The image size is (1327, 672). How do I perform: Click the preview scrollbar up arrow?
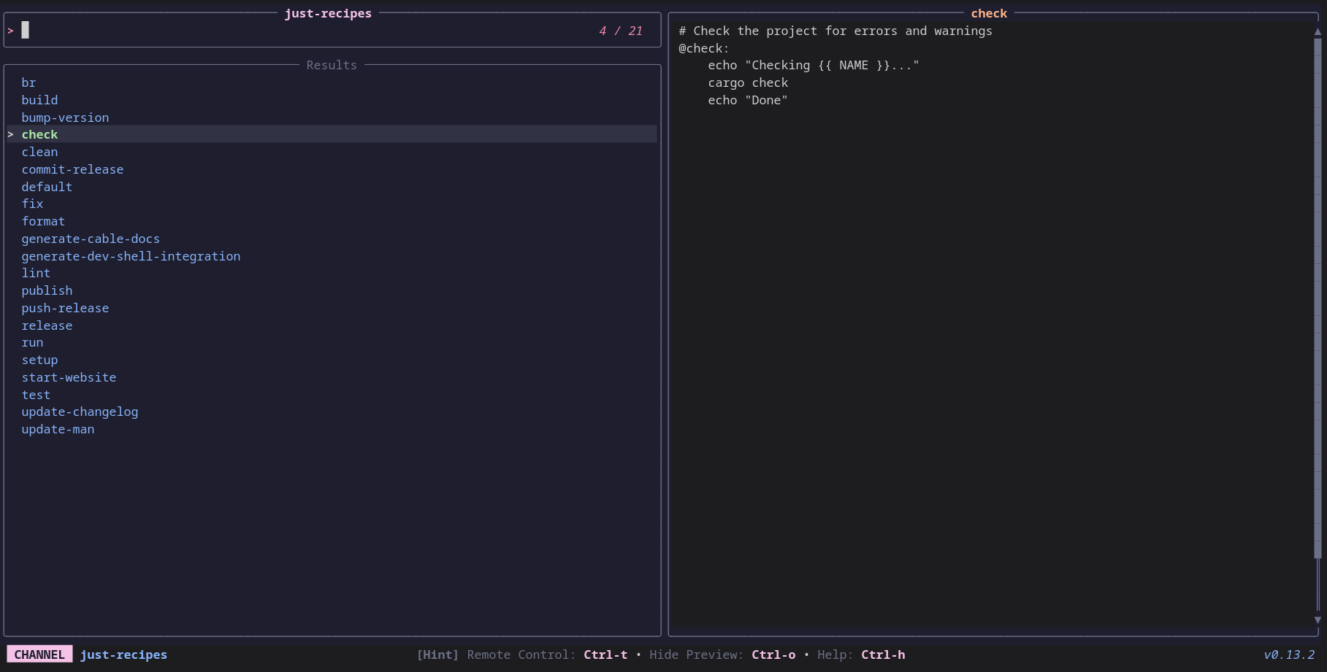point(1318,31)
